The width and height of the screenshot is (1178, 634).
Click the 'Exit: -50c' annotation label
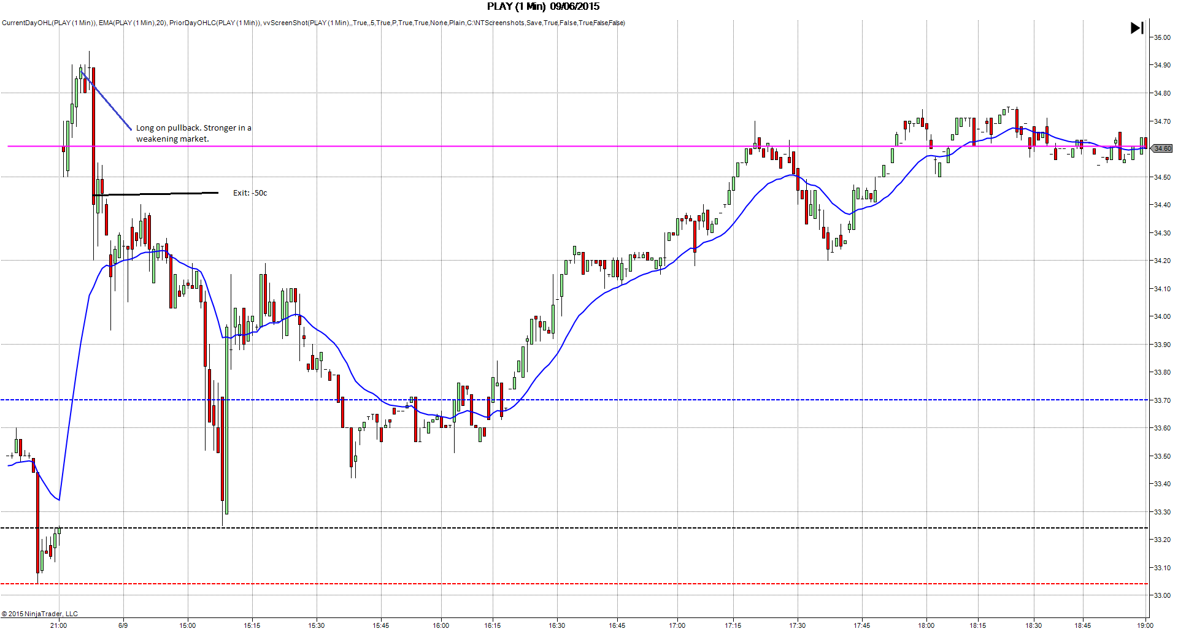tap(250, 193)
